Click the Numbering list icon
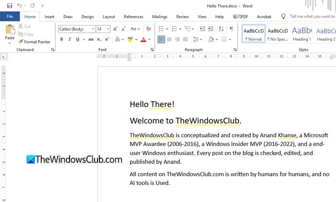336x202 pixels. click(x=174, y=29)
